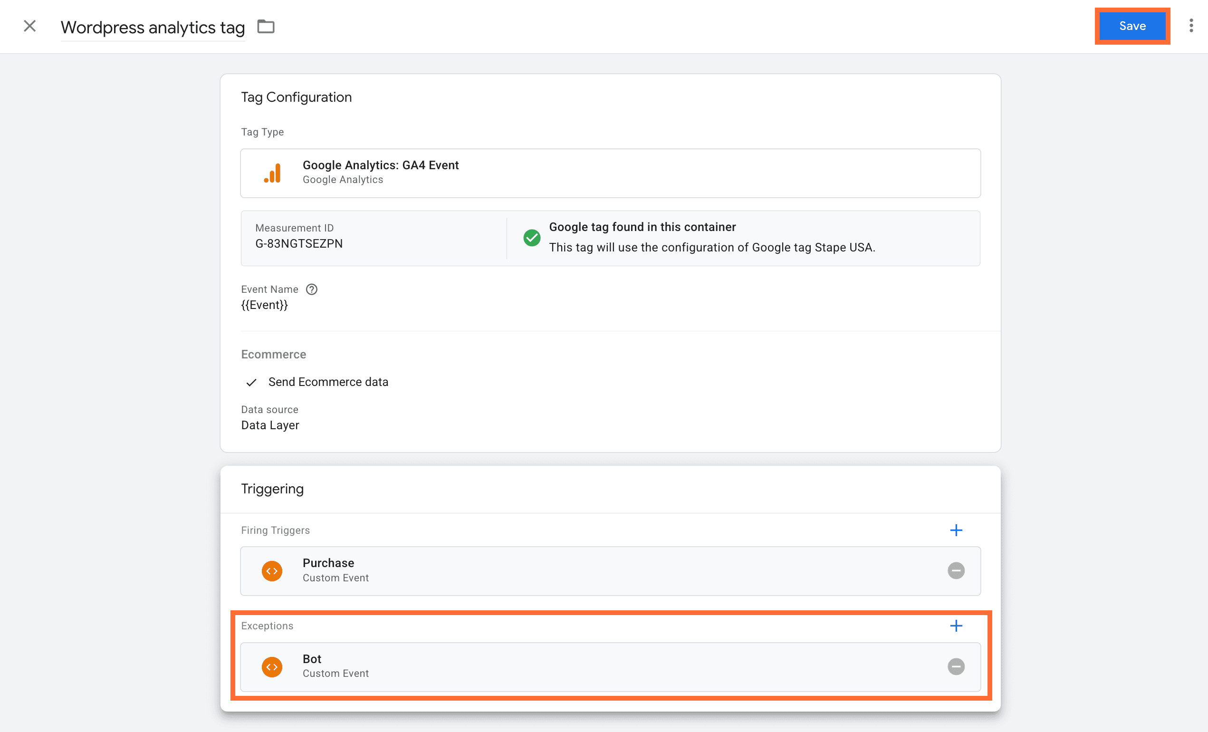Remove the Bot exception trigger

[956, 667]
